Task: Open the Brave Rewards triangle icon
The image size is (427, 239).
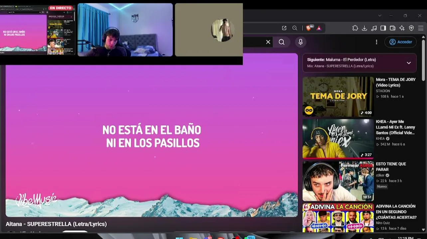Action: point(319,28)
